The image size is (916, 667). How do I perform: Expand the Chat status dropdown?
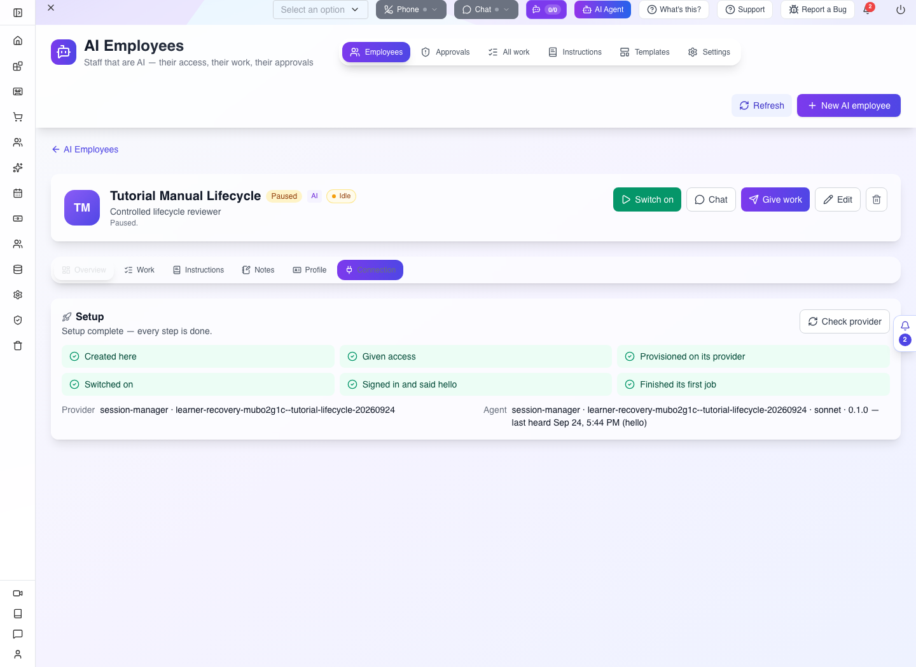[x=486, y=10]
